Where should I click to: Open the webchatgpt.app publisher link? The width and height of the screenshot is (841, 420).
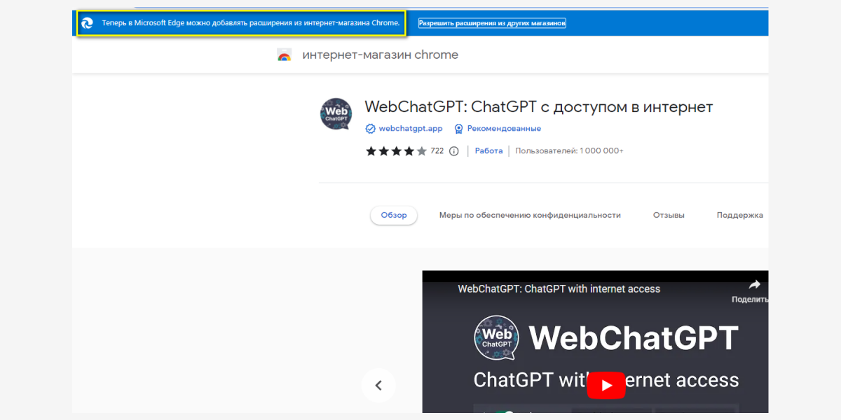411,129
